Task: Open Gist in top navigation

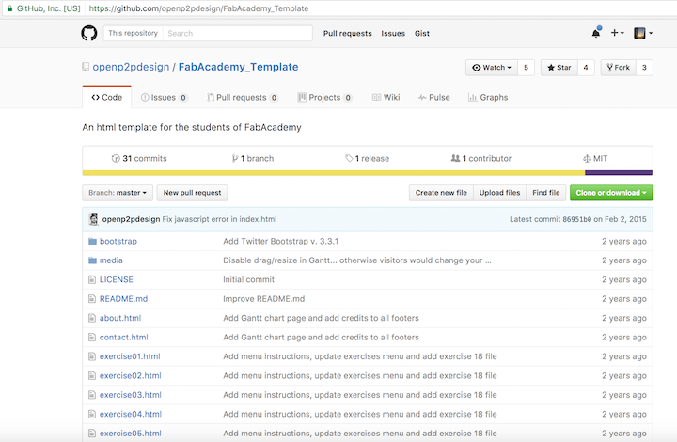Action: (422, 33)
